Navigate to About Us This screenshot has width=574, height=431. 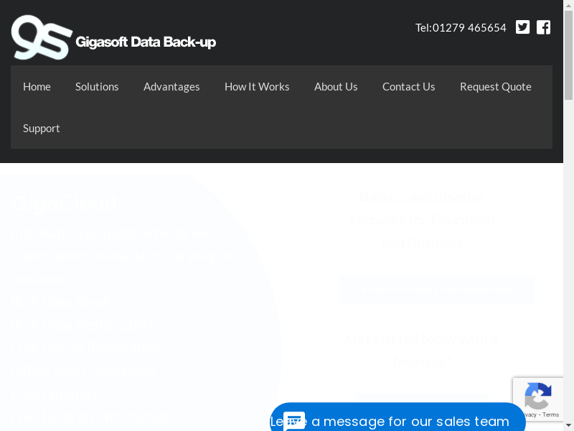coord(336,86)
